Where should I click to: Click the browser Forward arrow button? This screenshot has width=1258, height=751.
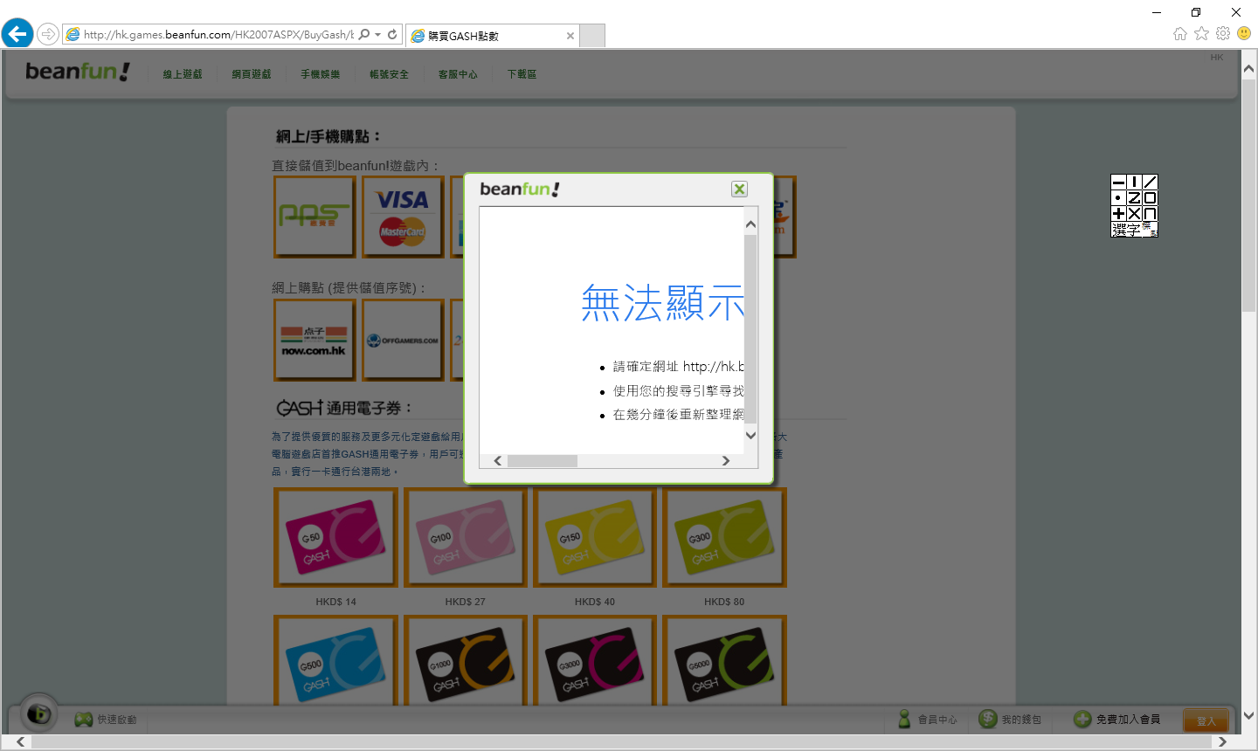48,34
